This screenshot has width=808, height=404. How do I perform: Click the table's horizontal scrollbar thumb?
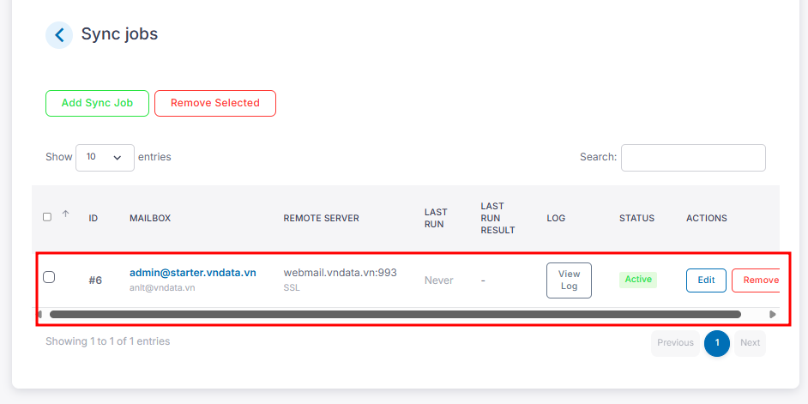[x=395, y=314]
